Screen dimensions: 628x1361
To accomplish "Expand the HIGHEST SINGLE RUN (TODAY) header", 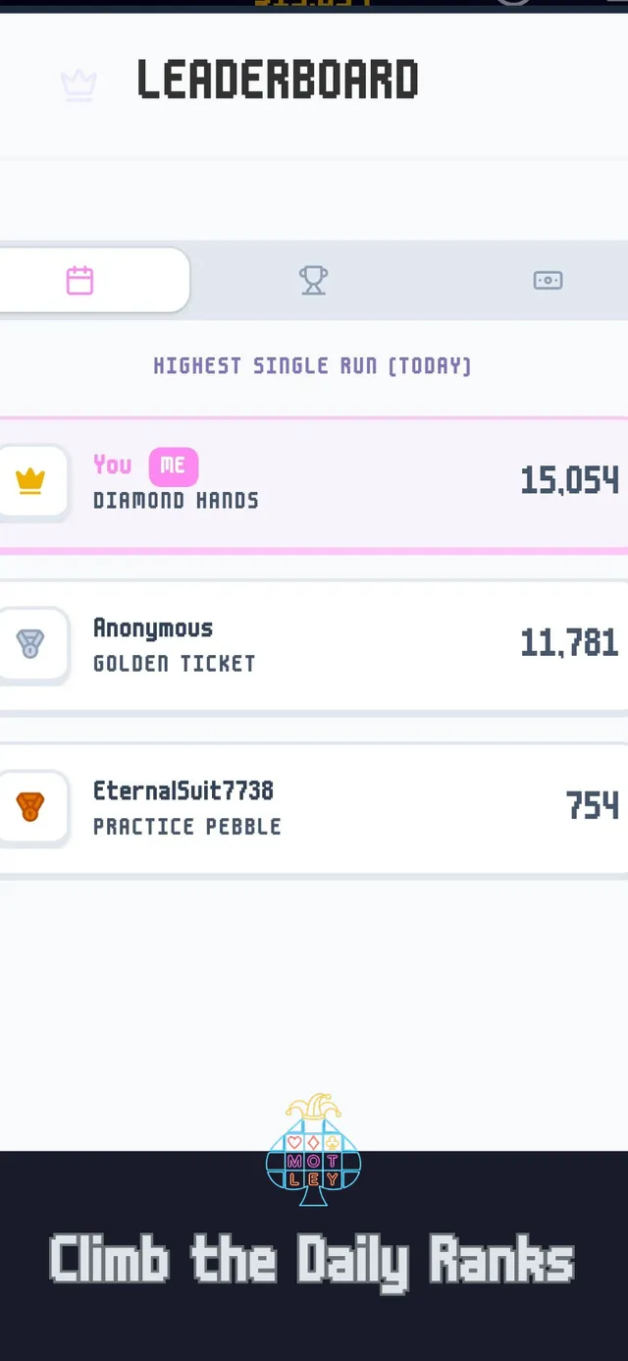I will pyautogui.click(x=313, y=365).
